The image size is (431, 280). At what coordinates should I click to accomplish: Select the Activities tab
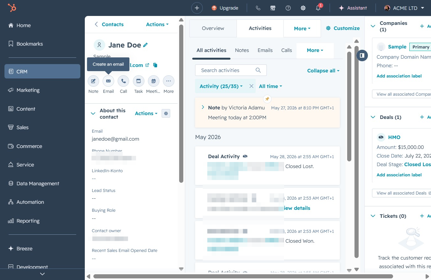coord(260,28)
